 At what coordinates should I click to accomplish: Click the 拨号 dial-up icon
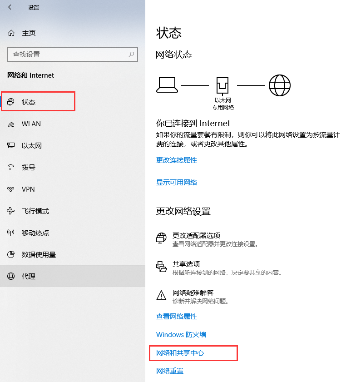tap(11, 168)
